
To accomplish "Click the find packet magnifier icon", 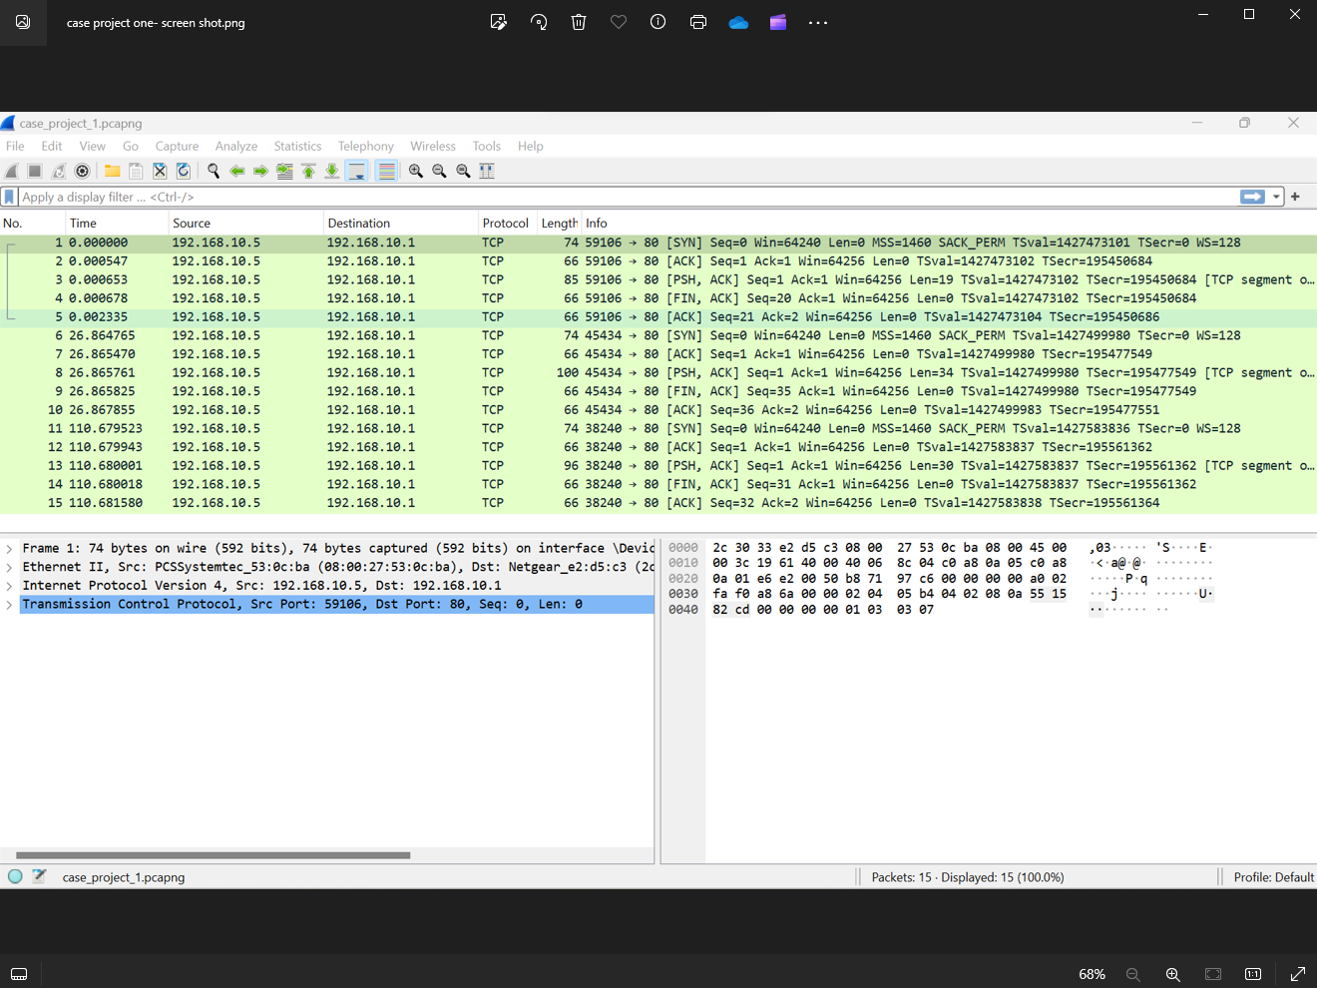I will [x=214, y=170].
